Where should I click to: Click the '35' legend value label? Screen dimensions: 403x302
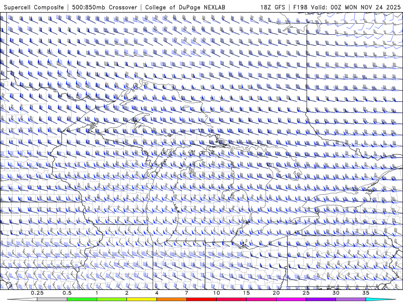[x=366, y=293]
